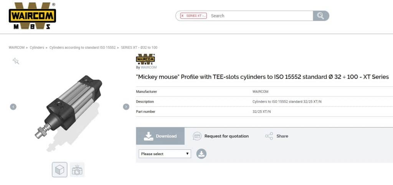Remove the SERIES XT search filter tag
Screen dimensions: 393x185
click(x=182, y=16)
